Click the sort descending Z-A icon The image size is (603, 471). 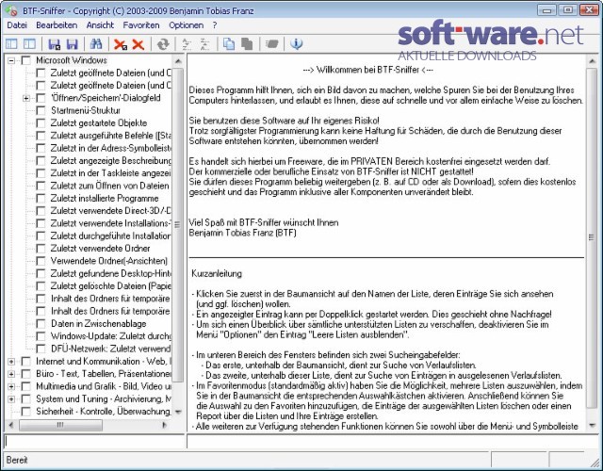[x=204, y=44]
